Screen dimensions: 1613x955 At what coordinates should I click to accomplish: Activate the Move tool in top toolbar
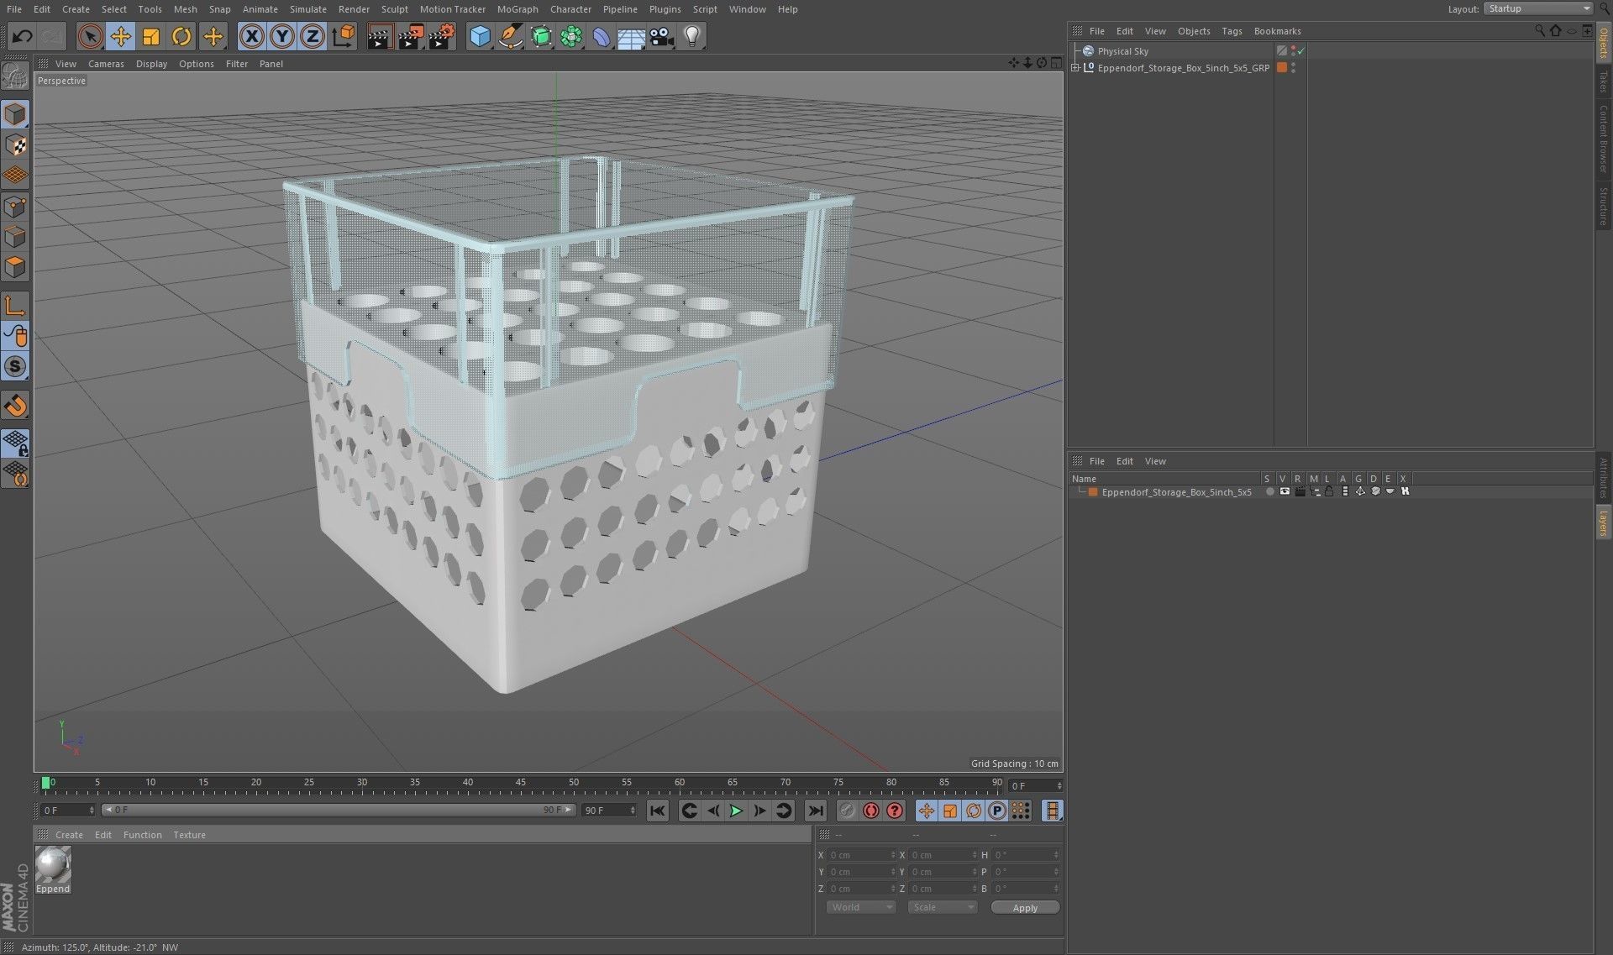[121, 36]
